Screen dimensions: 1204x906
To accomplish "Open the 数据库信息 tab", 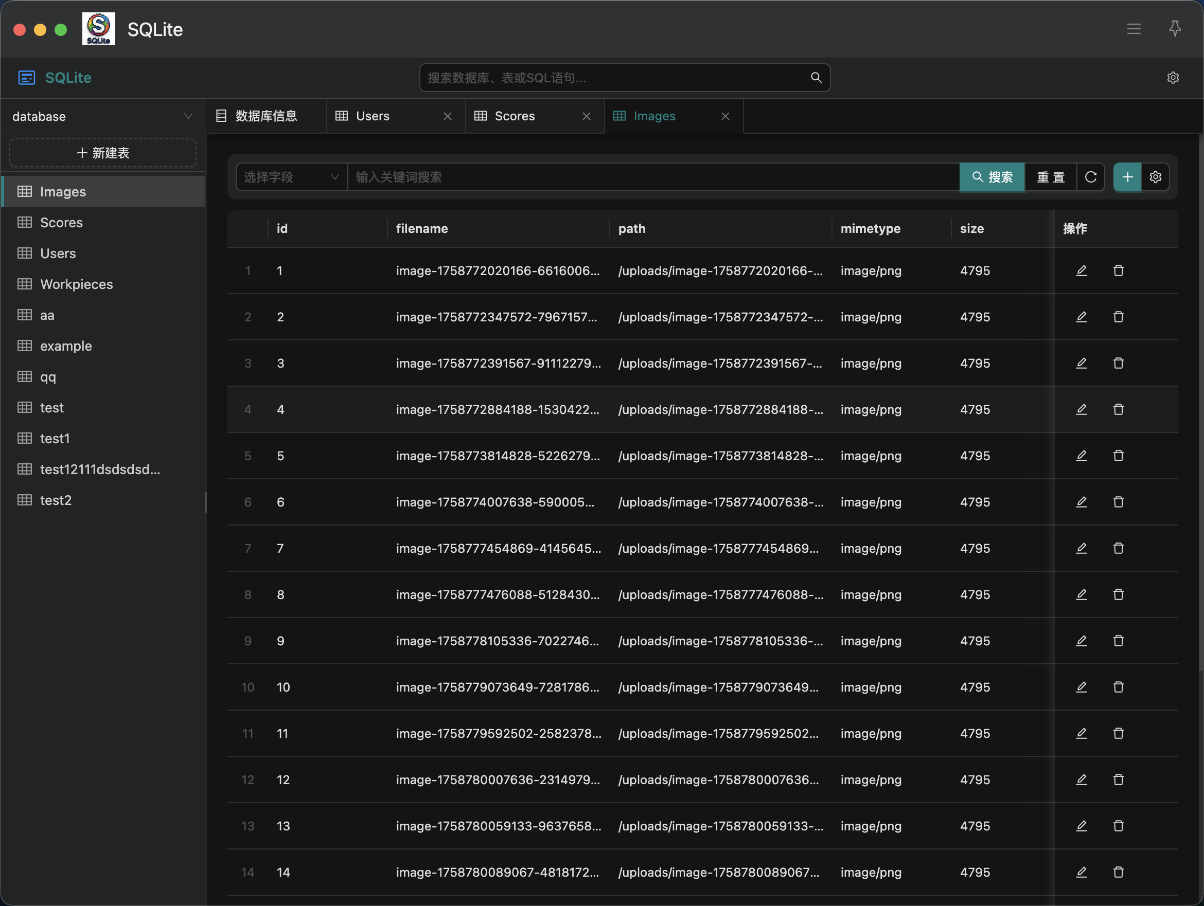I will (x=265, y=116).
